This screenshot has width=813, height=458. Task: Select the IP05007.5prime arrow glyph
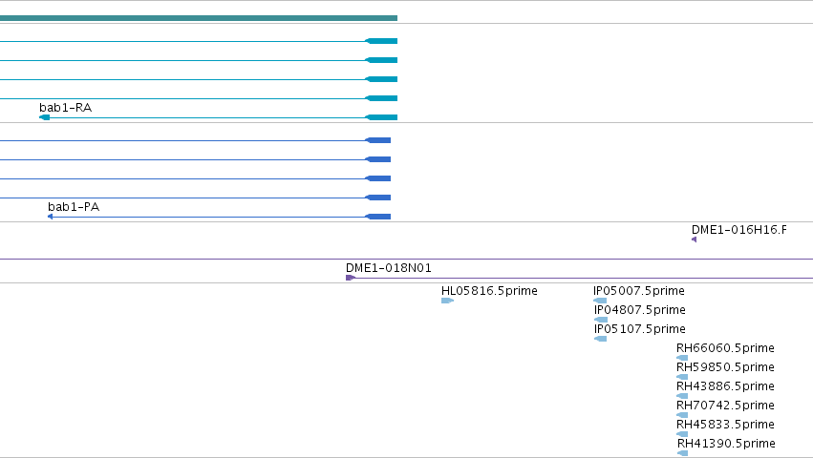tap(600, 301)
